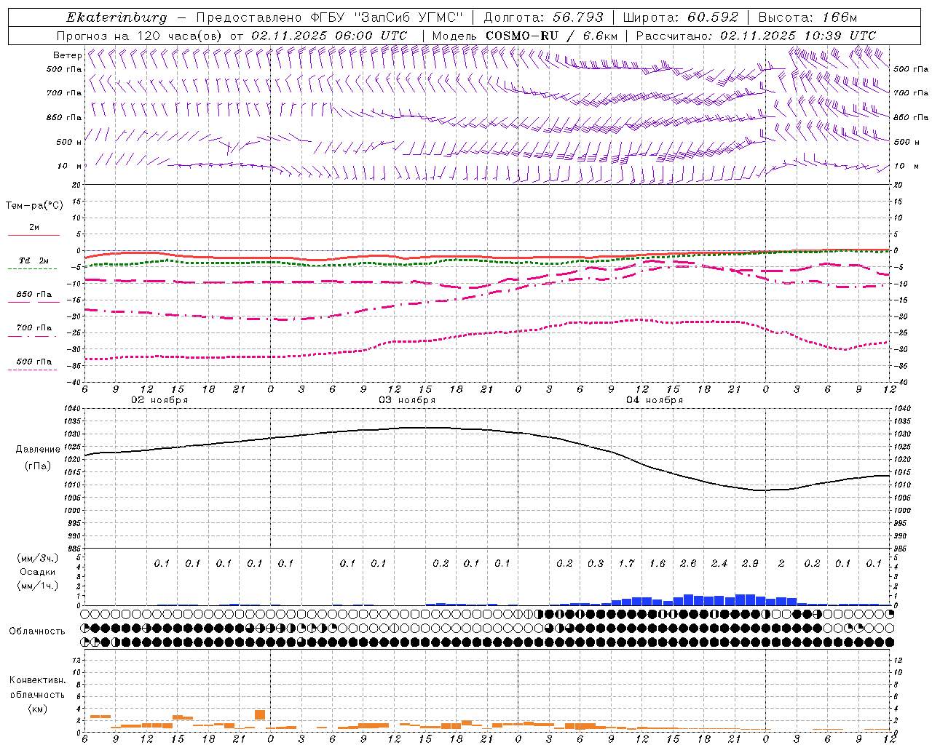Viewport: 932px width, 745px height.
Task: Click the 'Широта: 60.592' header field
Action: [680, 17]
